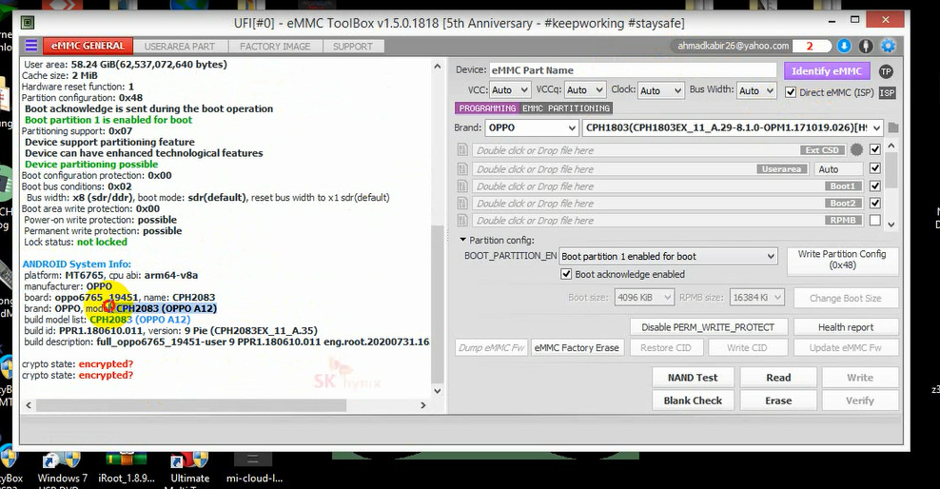The image size is (940, 489).
Task: Click the log scroll-right arrow
Action: point(422,405)
